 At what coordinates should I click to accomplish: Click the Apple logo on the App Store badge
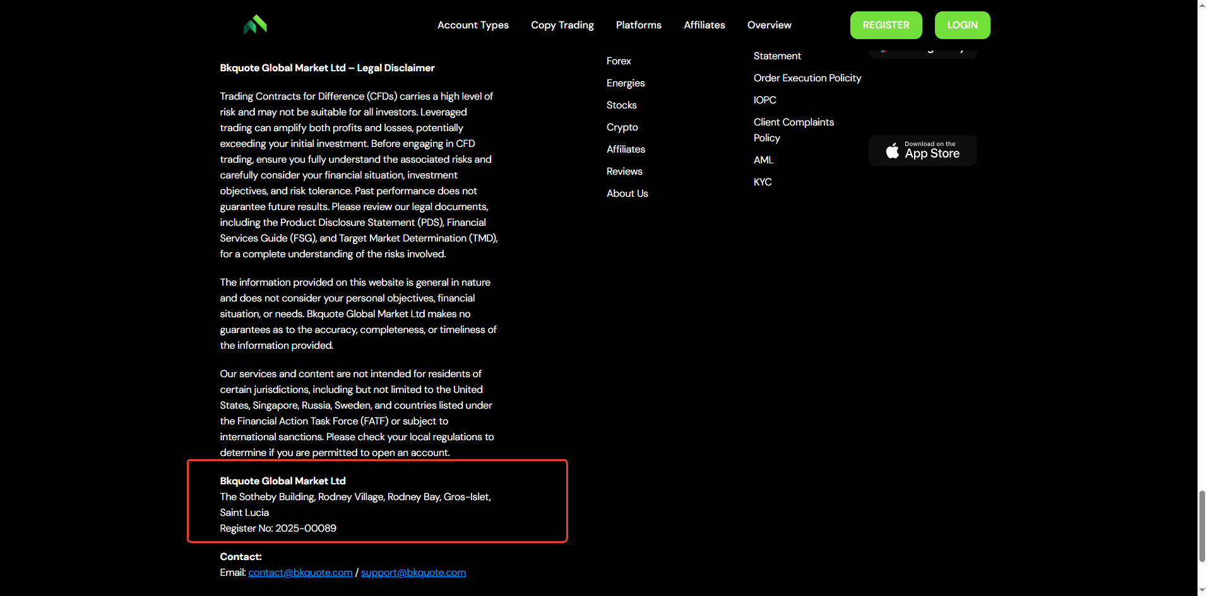(x=892, y=151)
